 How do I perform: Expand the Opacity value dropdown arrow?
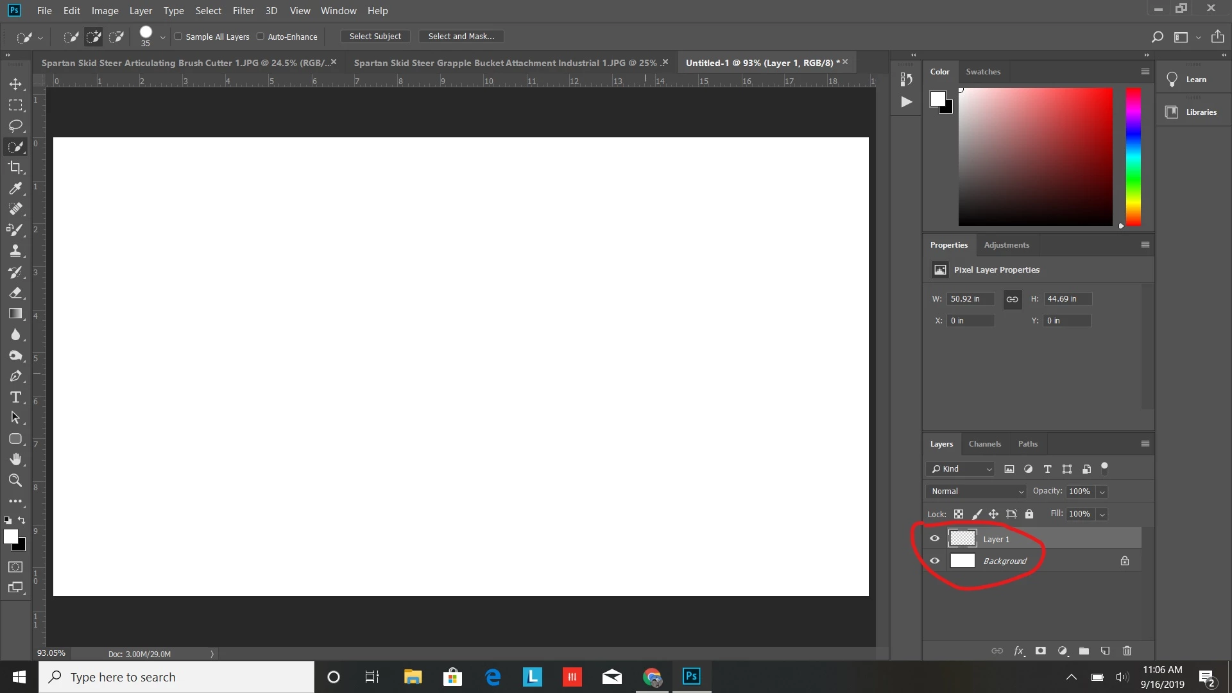(1102, 492)
